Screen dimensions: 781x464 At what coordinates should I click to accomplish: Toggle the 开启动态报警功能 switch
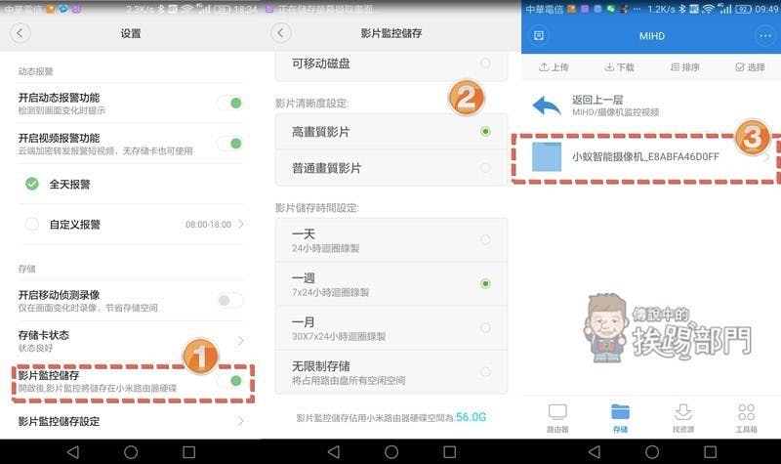[230, 103]
